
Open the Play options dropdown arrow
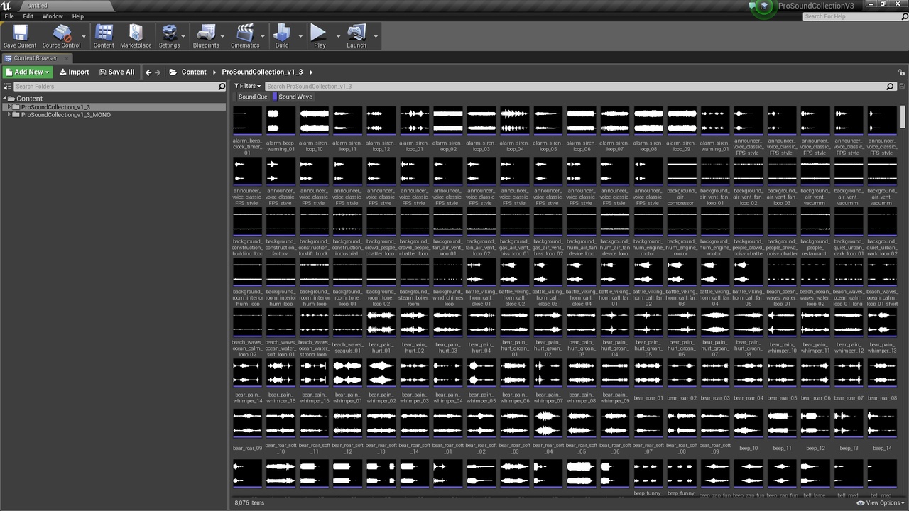338,35
